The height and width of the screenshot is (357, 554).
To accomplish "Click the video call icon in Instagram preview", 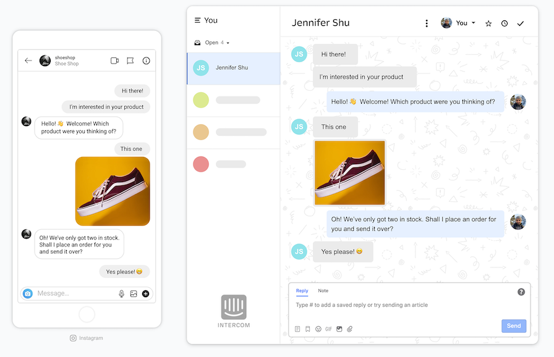I will click(114, 61).
